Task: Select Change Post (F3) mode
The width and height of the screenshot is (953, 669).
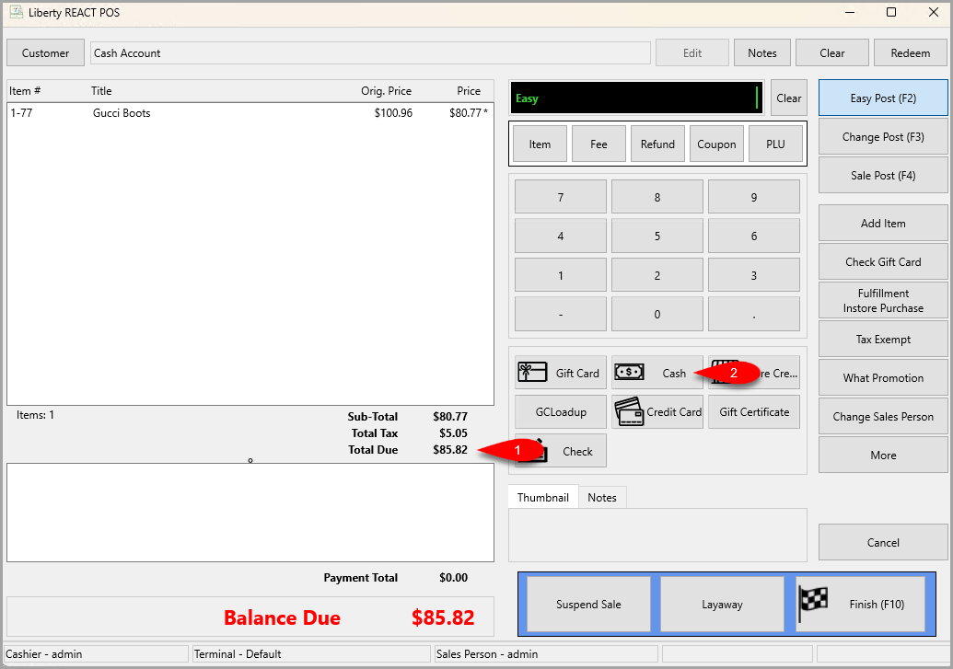Action: [x=883, y=137]
